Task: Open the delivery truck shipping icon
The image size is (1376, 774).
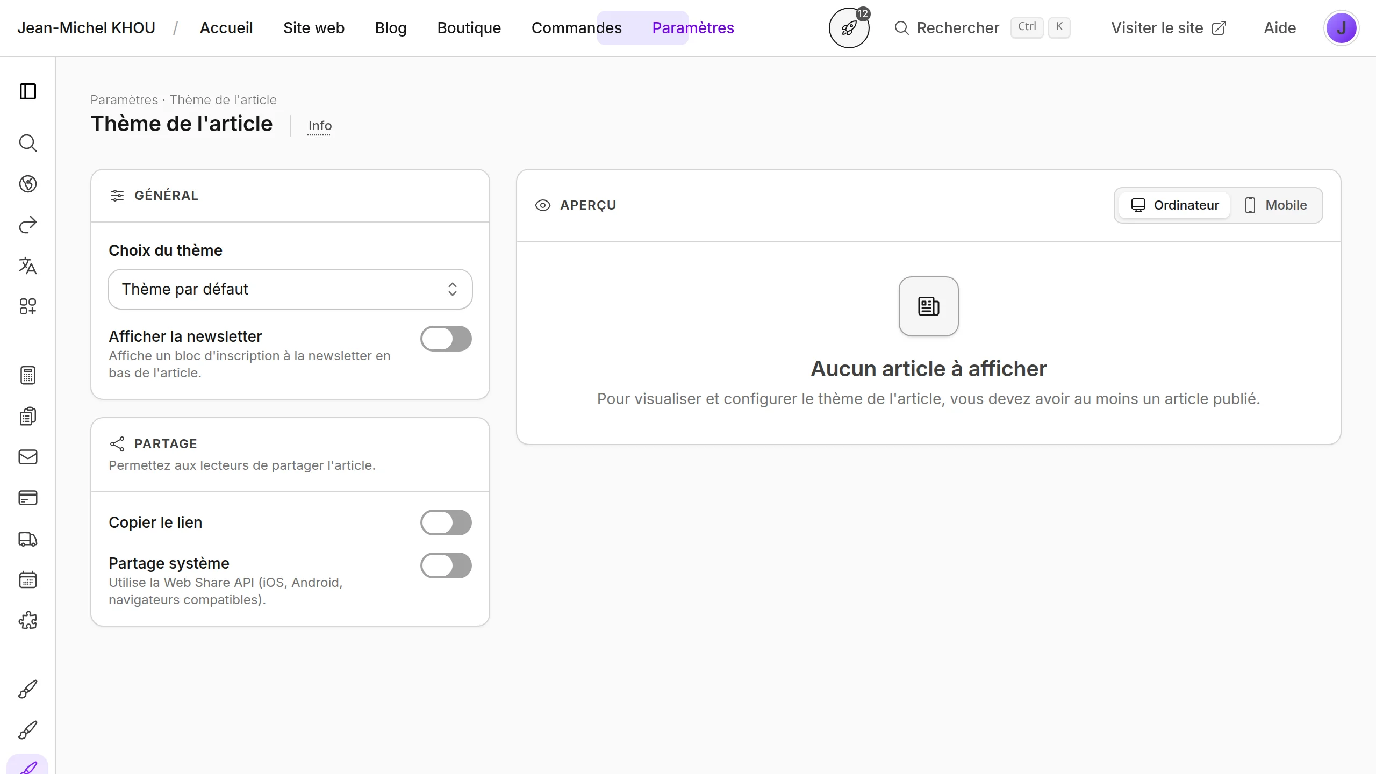Action: [x=28, y=539]
